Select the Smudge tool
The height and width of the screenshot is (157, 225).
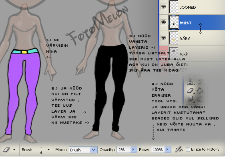190,99
